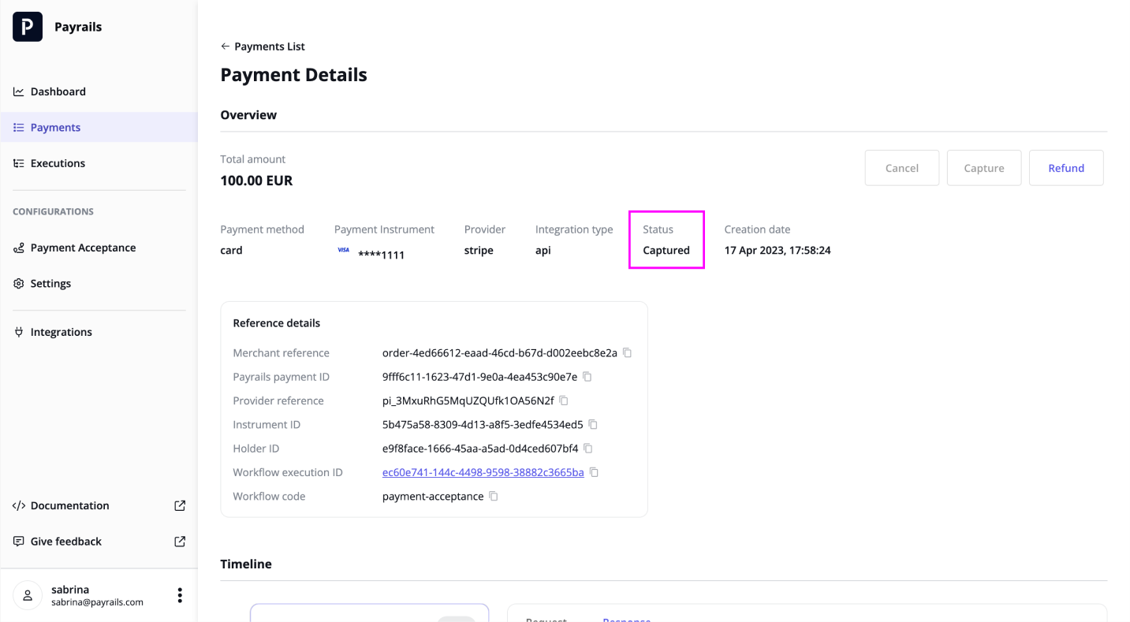This screenshot has width=1130, height=622.
Task: Copy the Payrails payment ID
Action: 587,377
